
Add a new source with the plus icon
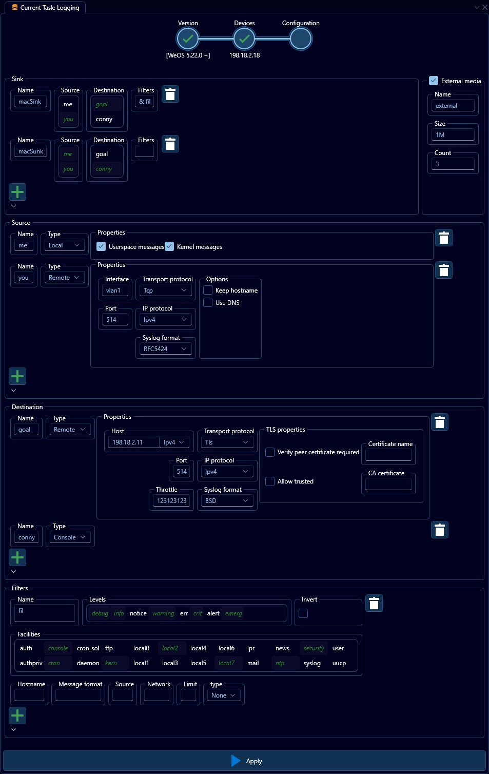[x=17, y=376]
